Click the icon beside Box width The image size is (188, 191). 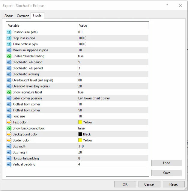[9, 146]
